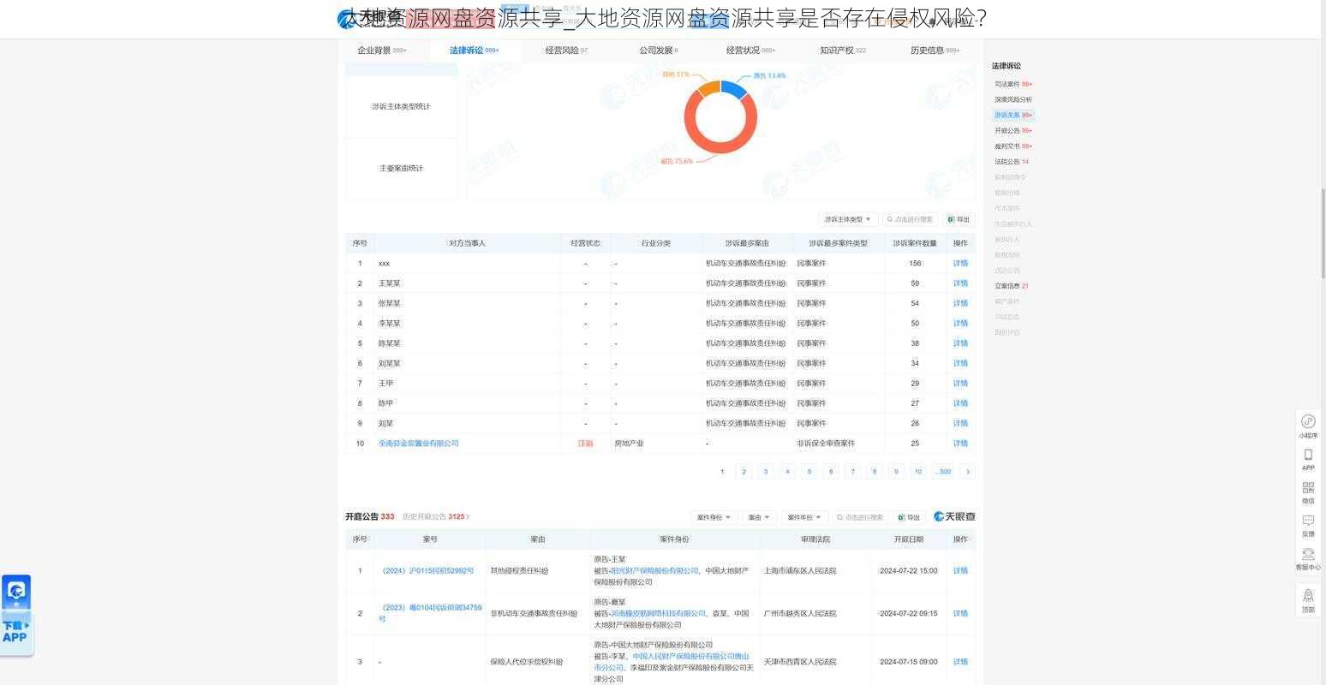Click the 开庭公告 search field
This screenshot has width=1326, height=685.
860,517
